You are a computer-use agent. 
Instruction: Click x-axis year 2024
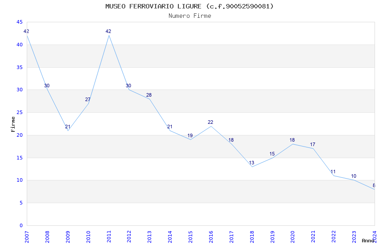coord(375,237)
